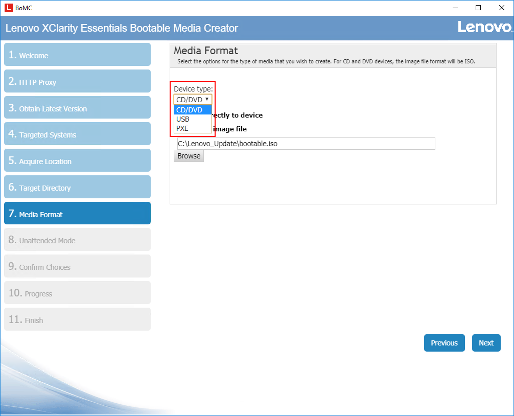Jump to step 5 Acquire Location
514x416 pixels.
[77, 160]
